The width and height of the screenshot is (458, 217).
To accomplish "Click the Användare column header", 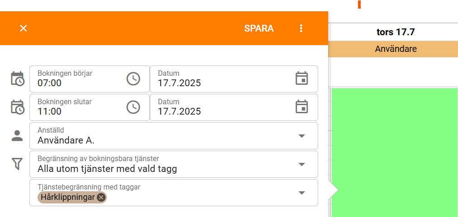I will [395, 49].
